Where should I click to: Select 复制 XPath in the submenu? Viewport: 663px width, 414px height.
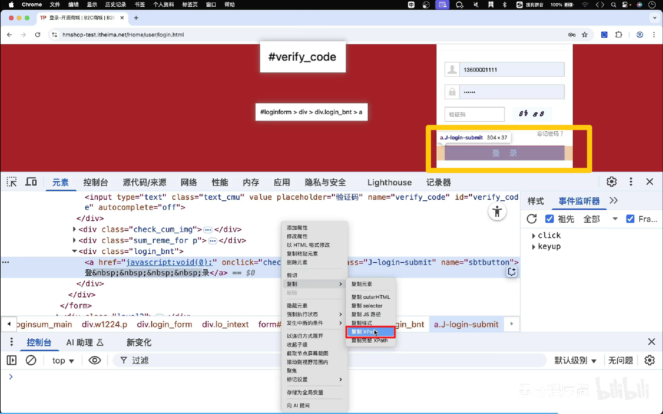click(x=370, y=332)
